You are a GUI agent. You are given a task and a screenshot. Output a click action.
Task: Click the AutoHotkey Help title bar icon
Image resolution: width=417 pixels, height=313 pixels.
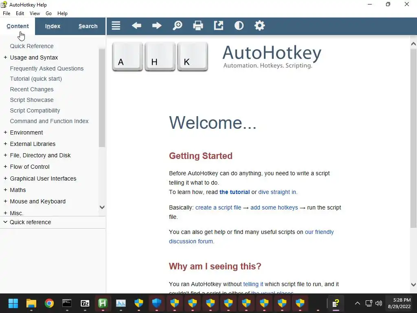coord(4,4)
